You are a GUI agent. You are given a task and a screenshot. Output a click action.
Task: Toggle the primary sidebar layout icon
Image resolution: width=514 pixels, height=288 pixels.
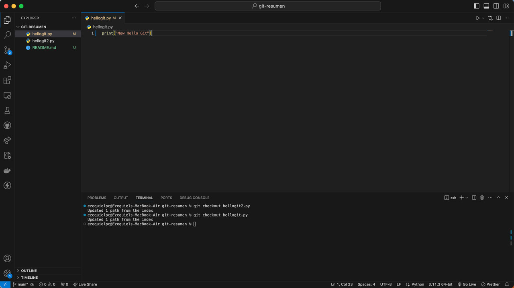[x=477, y=6]
